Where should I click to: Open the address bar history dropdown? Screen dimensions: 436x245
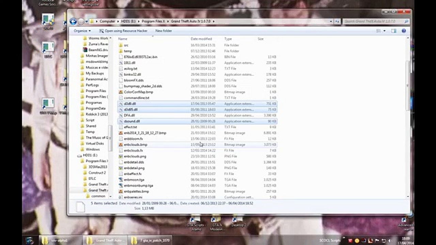coord(331,21)
